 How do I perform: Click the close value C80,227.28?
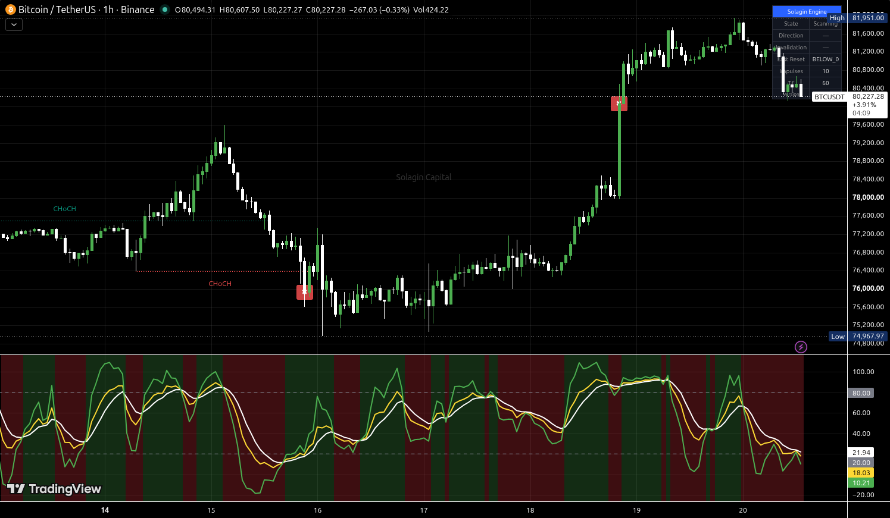[x=326, y=10]
